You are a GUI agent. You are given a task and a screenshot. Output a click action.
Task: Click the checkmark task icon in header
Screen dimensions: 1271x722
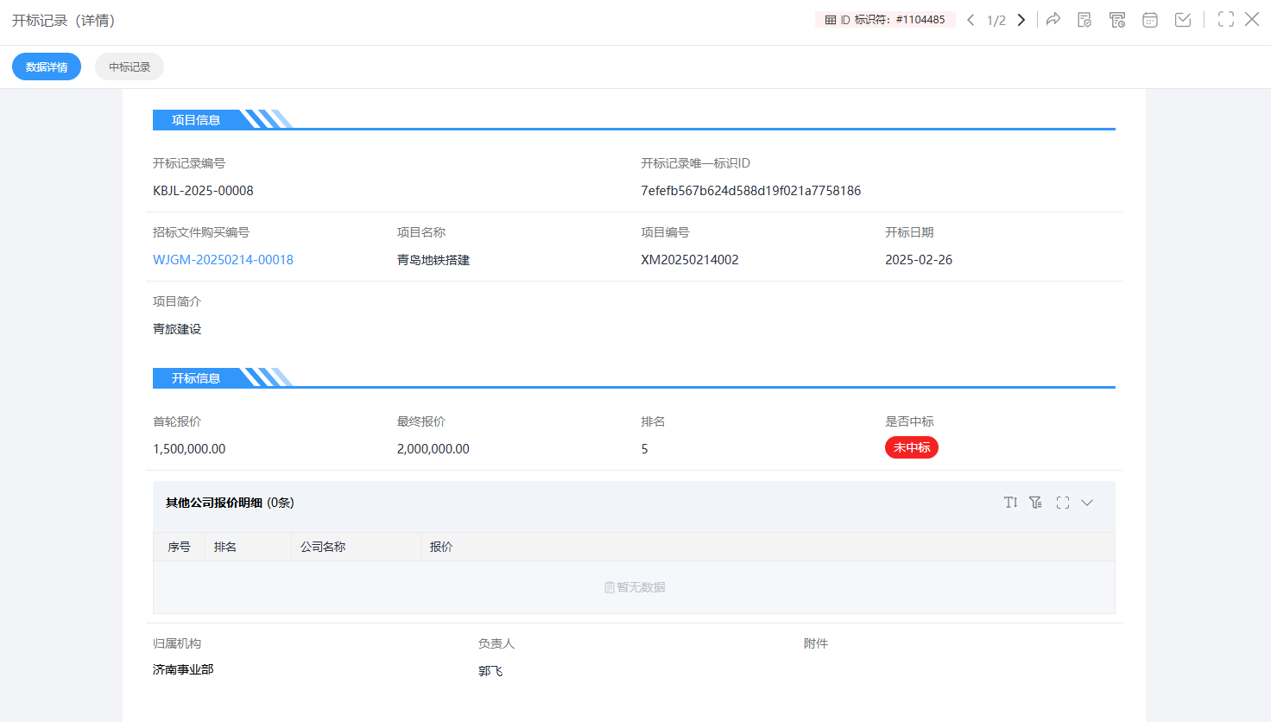pos(1183,20)
